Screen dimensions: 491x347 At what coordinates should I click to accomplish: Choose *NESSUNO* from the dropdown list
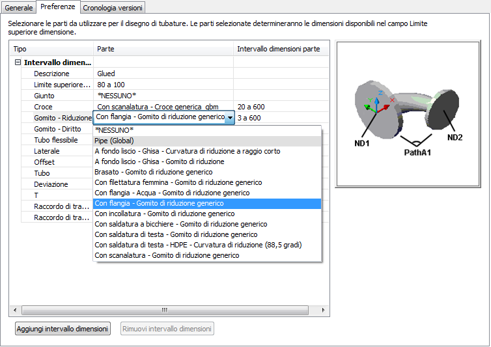(x=207, y=130)
